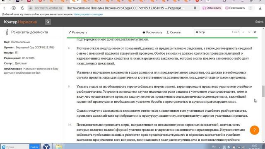Click the Найти button in taskbar
The image size is (265, 149).
[x=34, y=147]
